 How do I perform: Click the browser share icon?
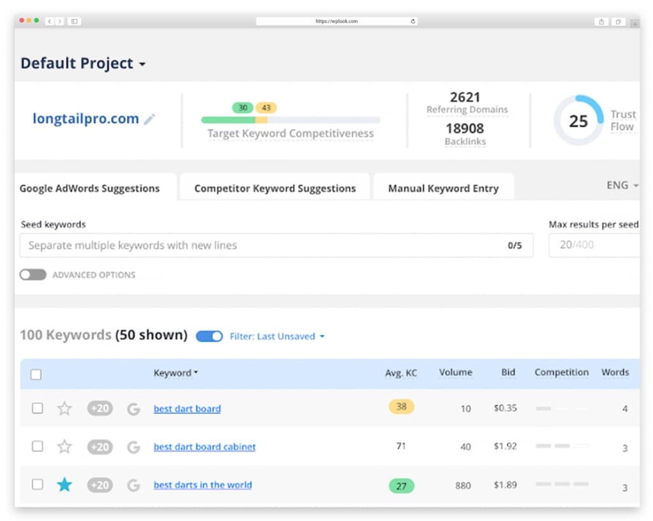pos(601,21)
